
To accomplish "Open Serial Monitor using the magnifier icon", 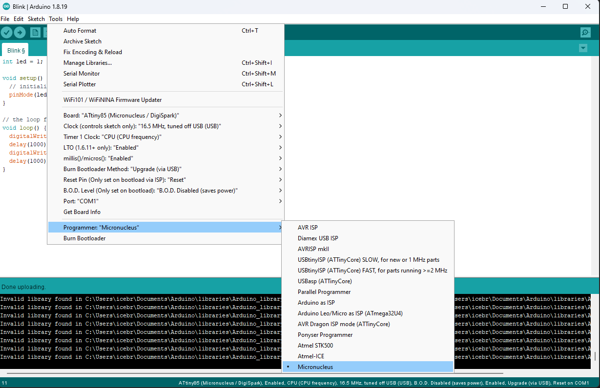I will click(x=585, y=32).
